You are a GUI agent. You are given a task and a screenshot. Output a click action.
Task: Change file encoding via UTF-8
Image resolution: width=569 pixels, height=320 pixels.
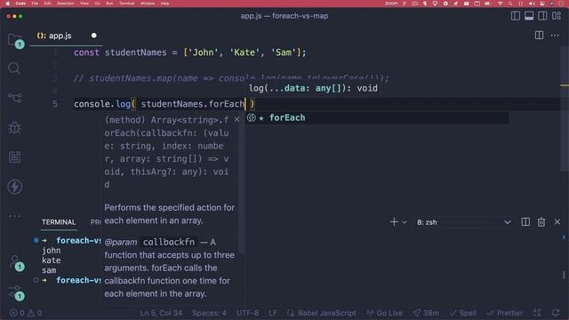tap(247, 313)
